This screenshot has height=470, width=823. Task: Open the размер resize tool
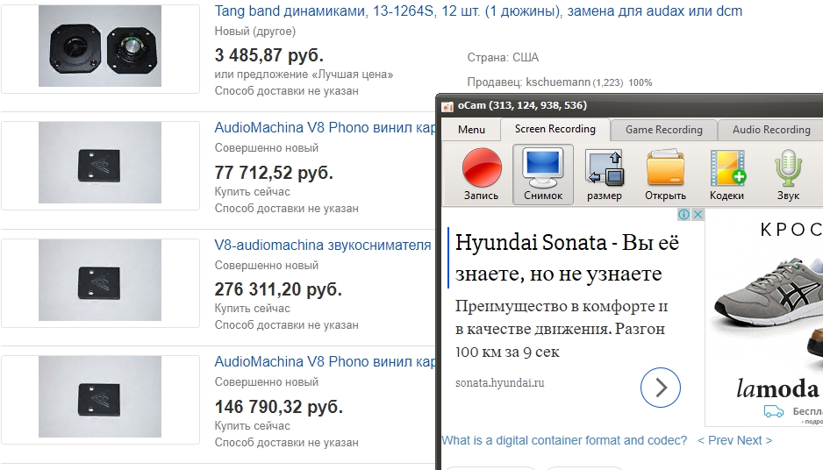point(604,174)
